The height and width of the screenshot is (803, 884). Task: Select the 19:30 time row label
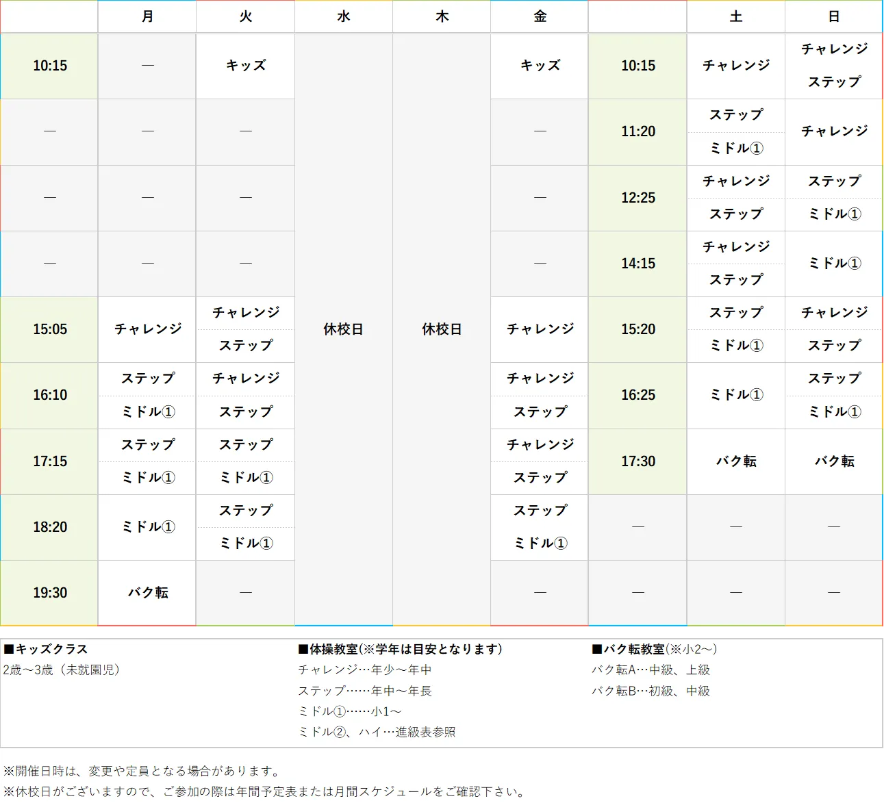click(x=49, y=593)
